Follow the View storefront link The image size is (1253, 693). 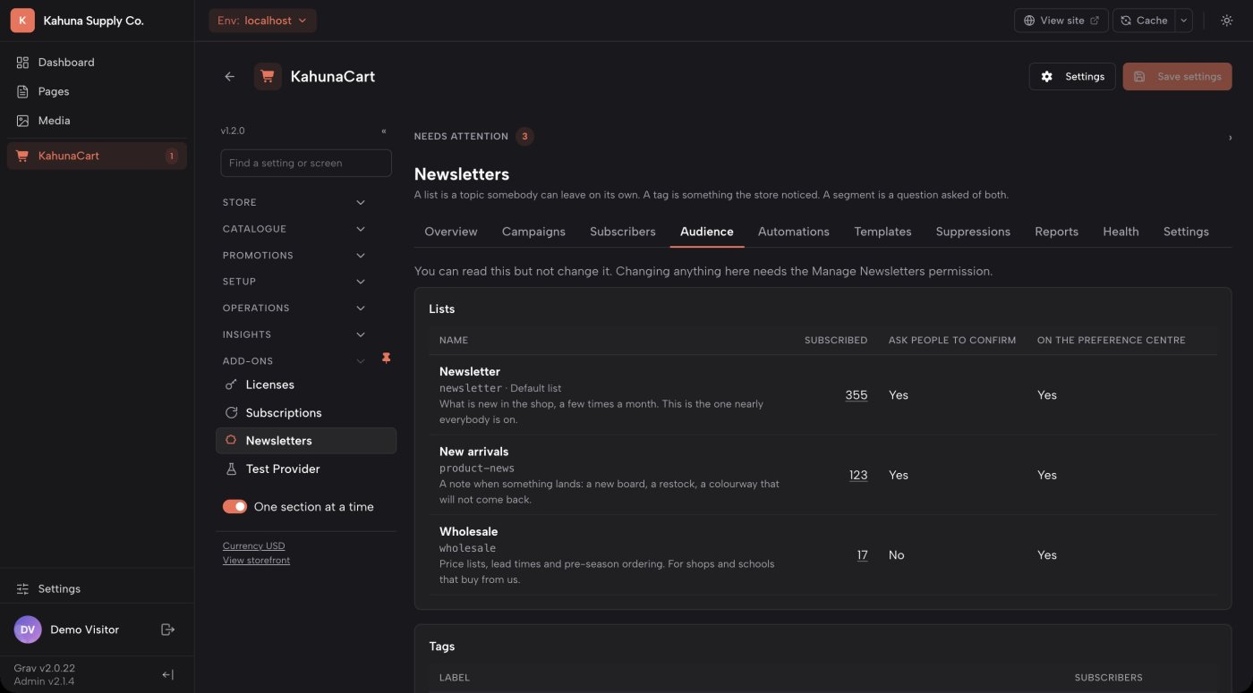coord(257,561)
